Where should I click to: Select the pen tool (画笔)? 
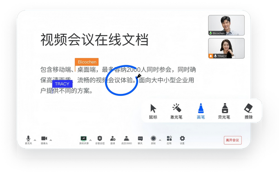tap(201, 111)
